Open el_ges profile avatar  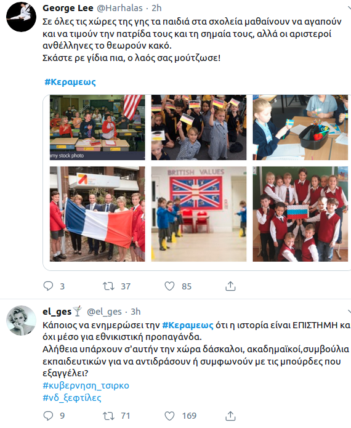(x=22, y=320)
